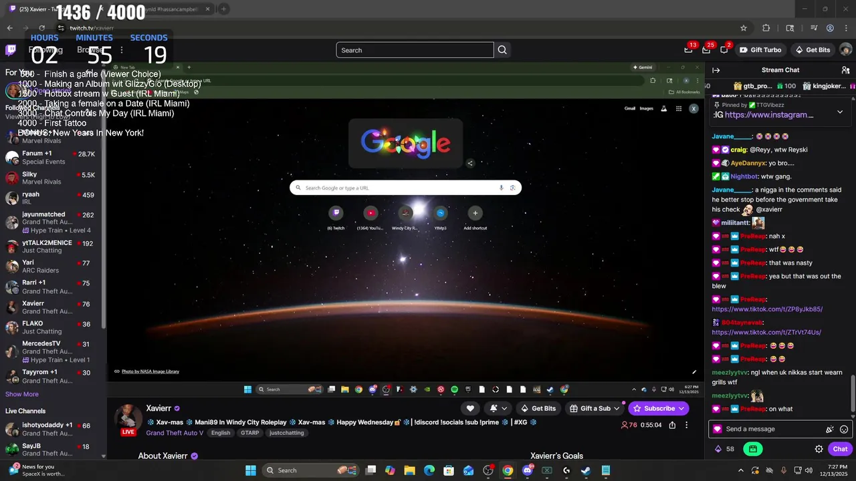The image size is (856, 481).
Task: Click Show More under followed channels
Action: click(x=22, y=394)
